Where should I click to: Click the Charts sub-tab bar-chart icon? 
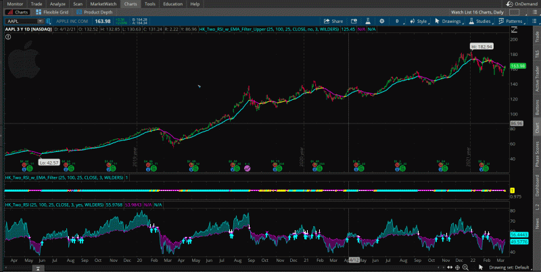(x=9, y=12)
